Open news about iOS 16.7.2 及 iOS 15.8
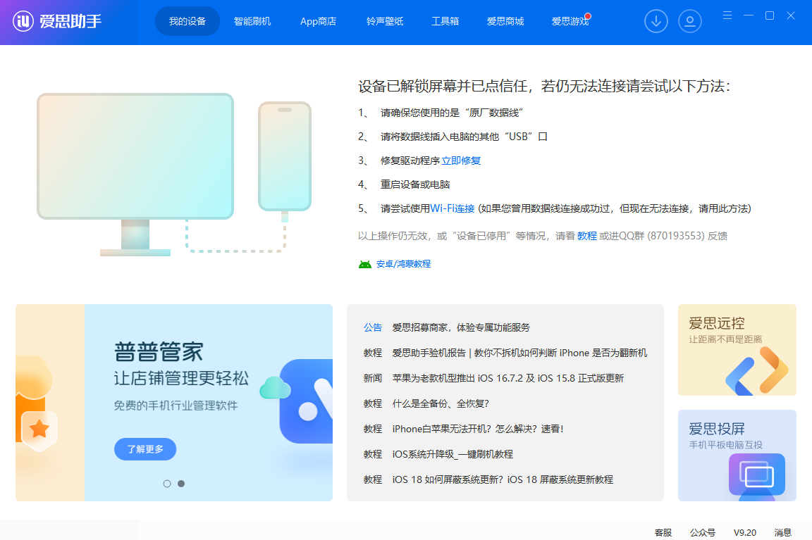This screenshot has width=812, height=540. tap(508, 378)
